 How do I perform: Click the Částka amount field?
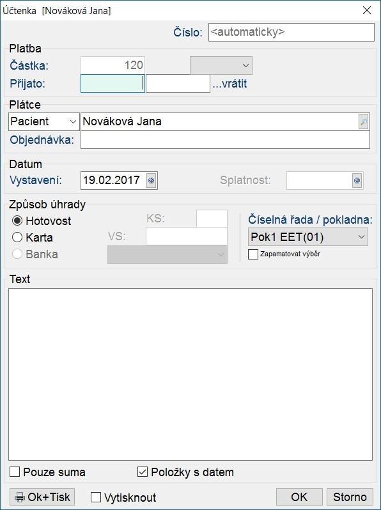pos(113,65)
